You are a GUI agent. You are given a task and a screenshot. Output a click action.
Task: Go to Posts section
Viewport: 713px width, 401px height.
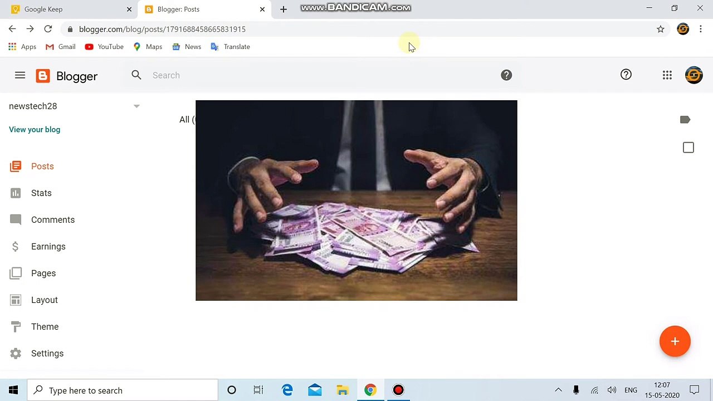pos(42,167)
